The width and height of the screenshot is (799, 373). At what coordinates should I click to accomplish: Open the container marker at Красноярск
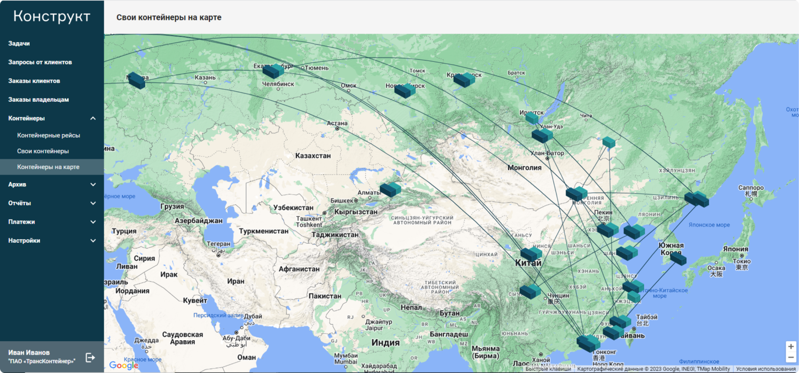(464, 79)
